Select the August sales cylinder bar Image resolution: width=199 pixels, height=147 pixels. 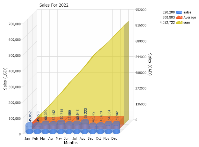(x=85, y=126)
